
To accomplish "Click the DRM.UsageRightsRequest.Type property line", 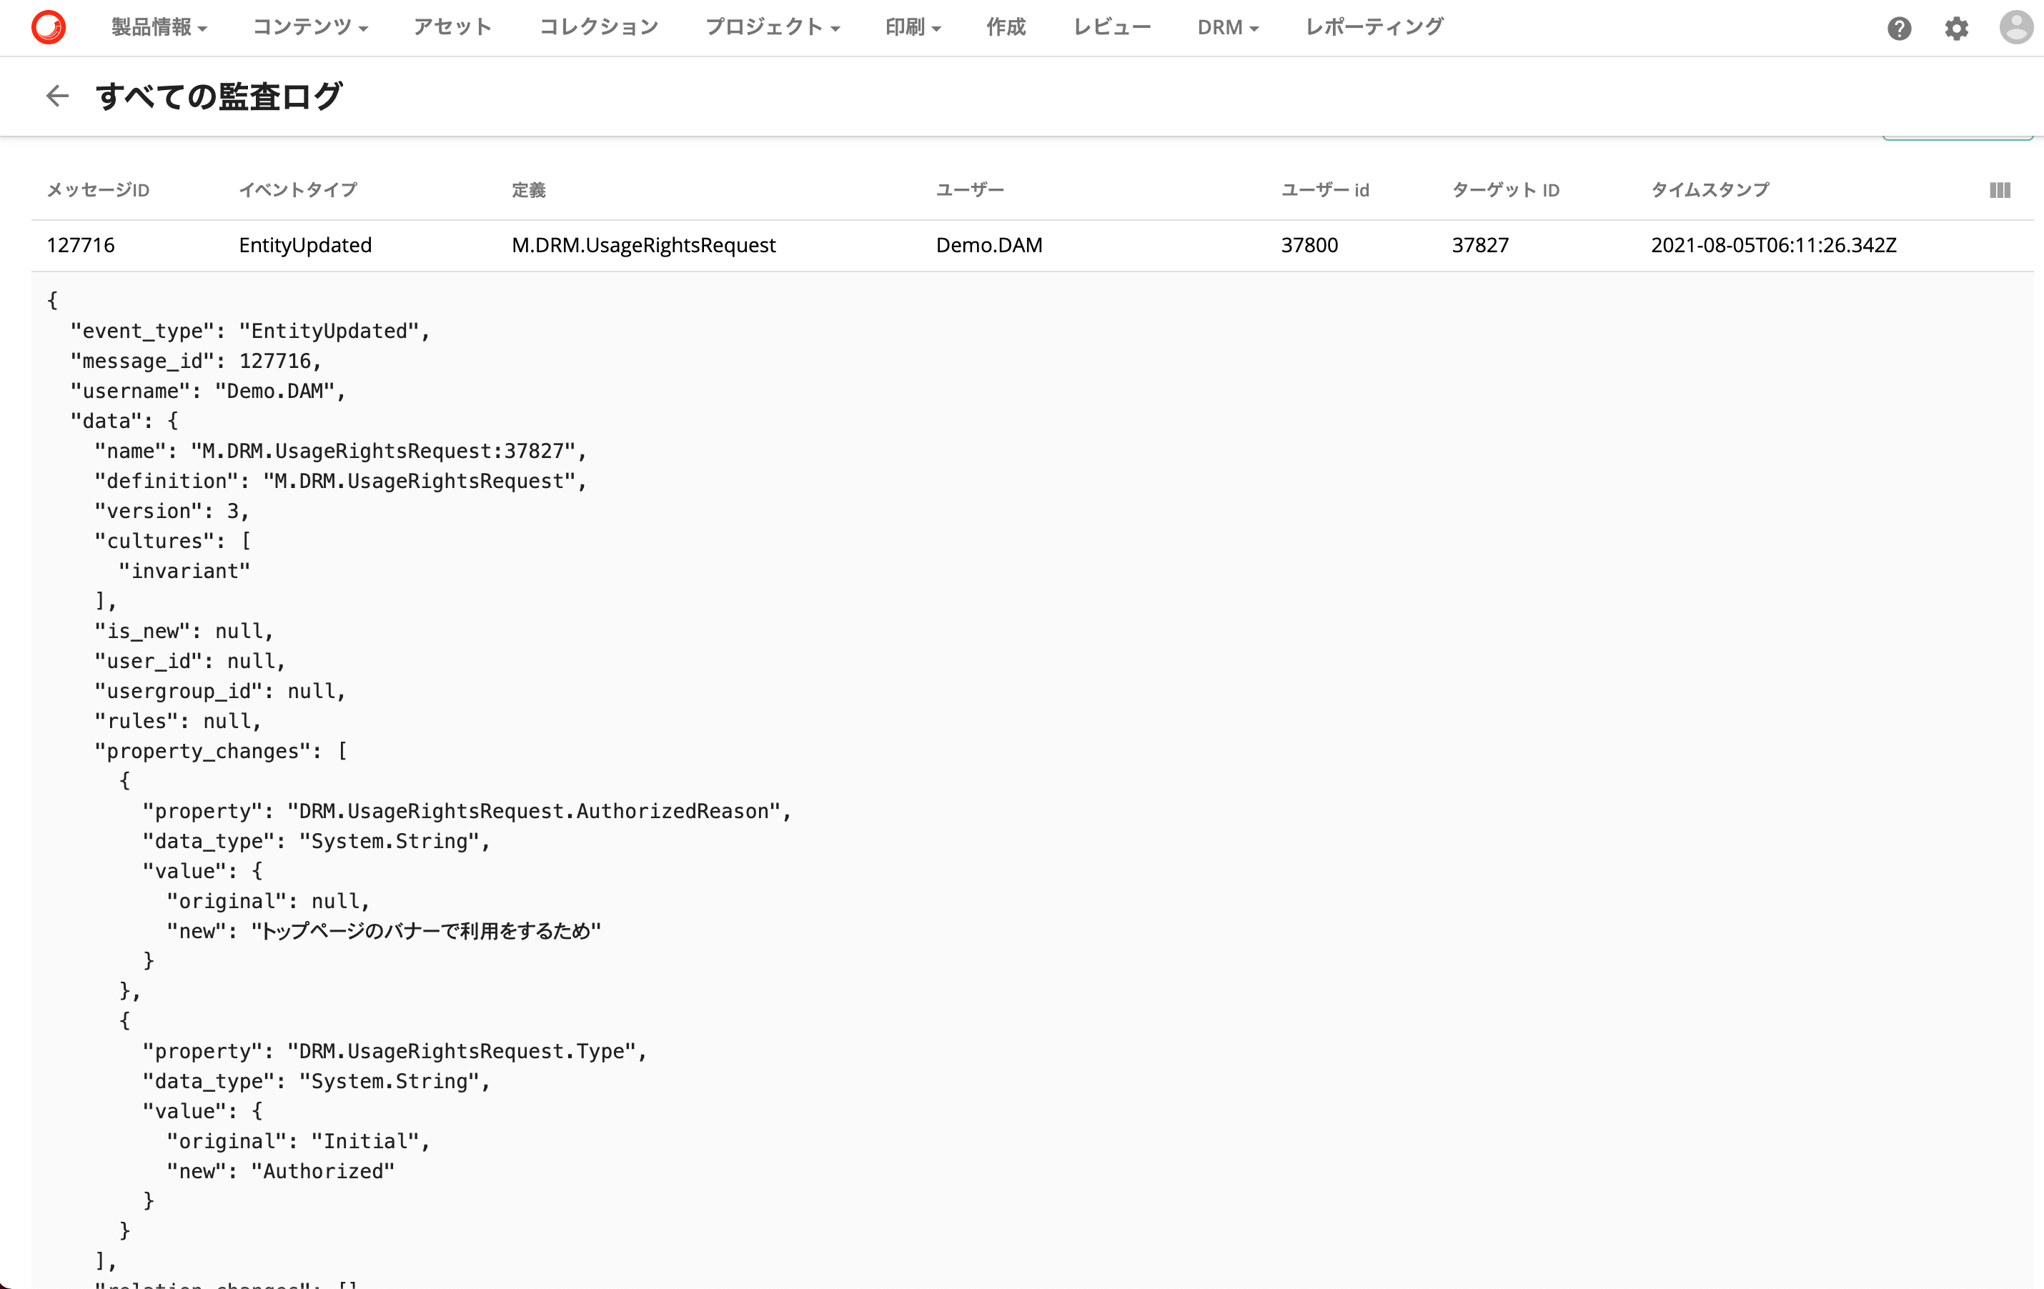I will 395,1051.
